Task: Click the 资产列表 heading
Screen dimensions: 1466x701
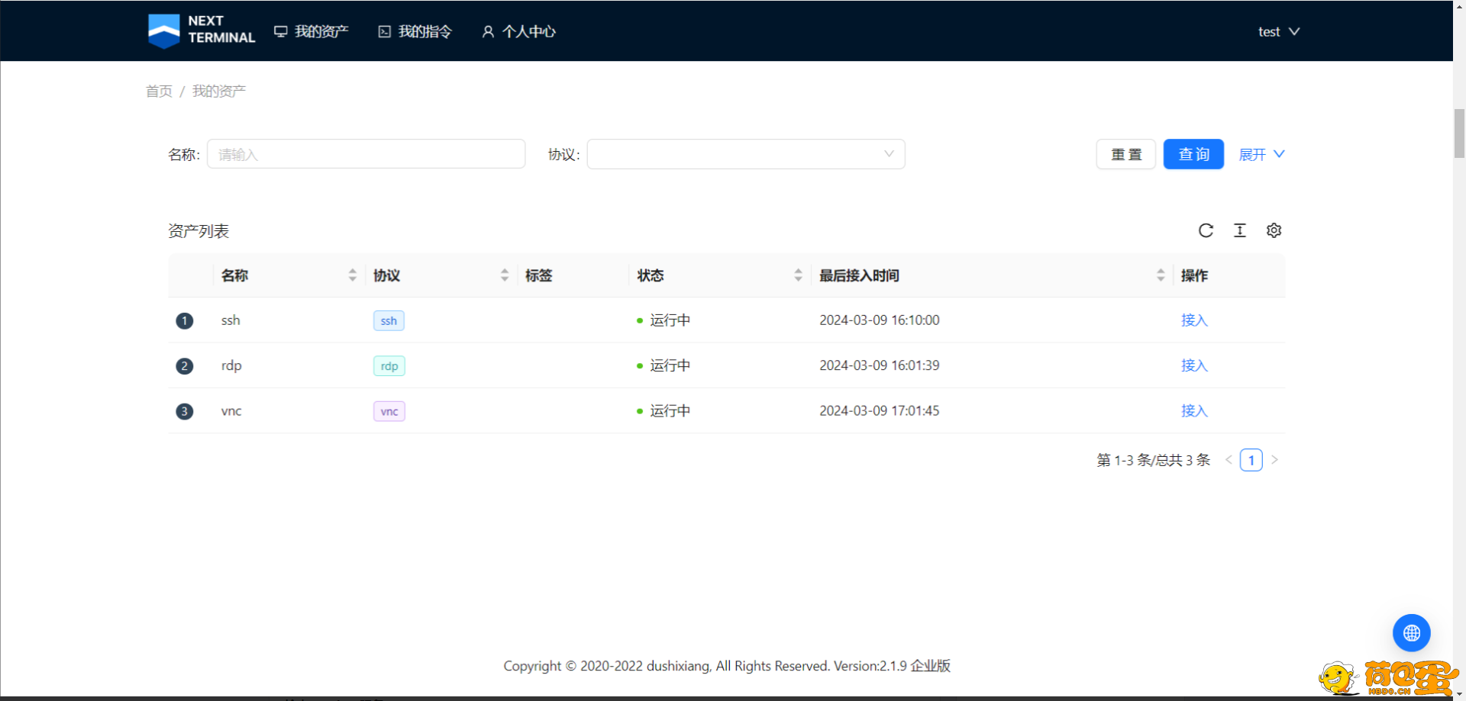Action: click(x=199, y=231)
